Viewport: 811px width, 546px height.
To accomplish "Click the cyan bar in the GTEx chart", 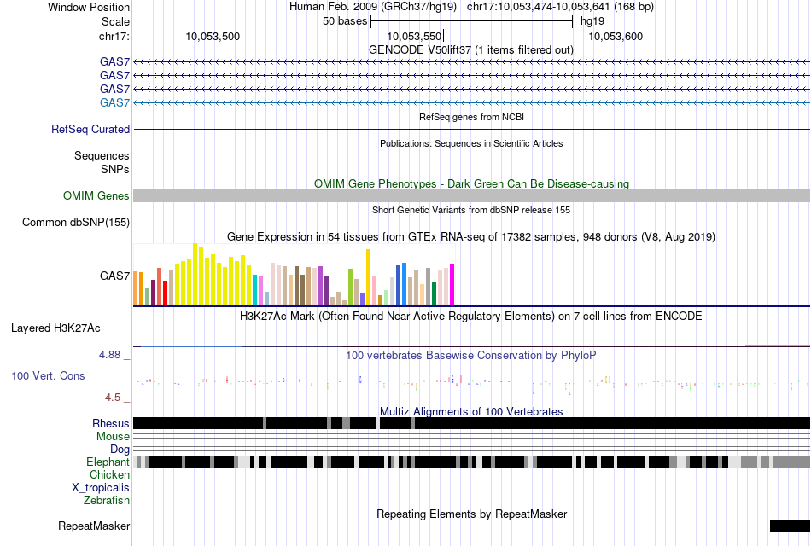I will point(254,290).
